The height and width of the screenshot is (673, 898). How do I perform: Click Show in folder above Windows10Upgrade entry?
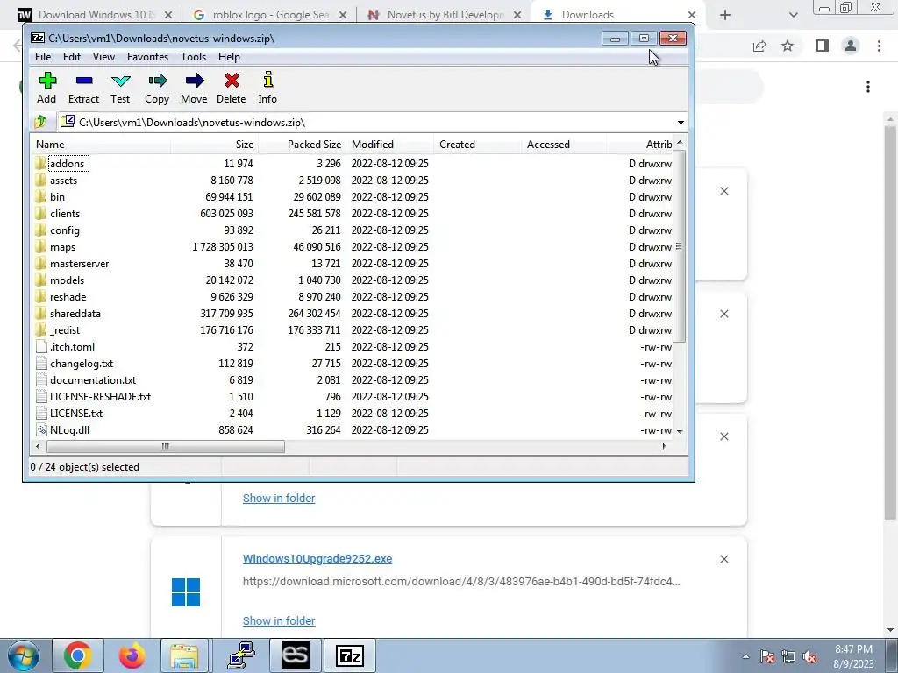279,498
